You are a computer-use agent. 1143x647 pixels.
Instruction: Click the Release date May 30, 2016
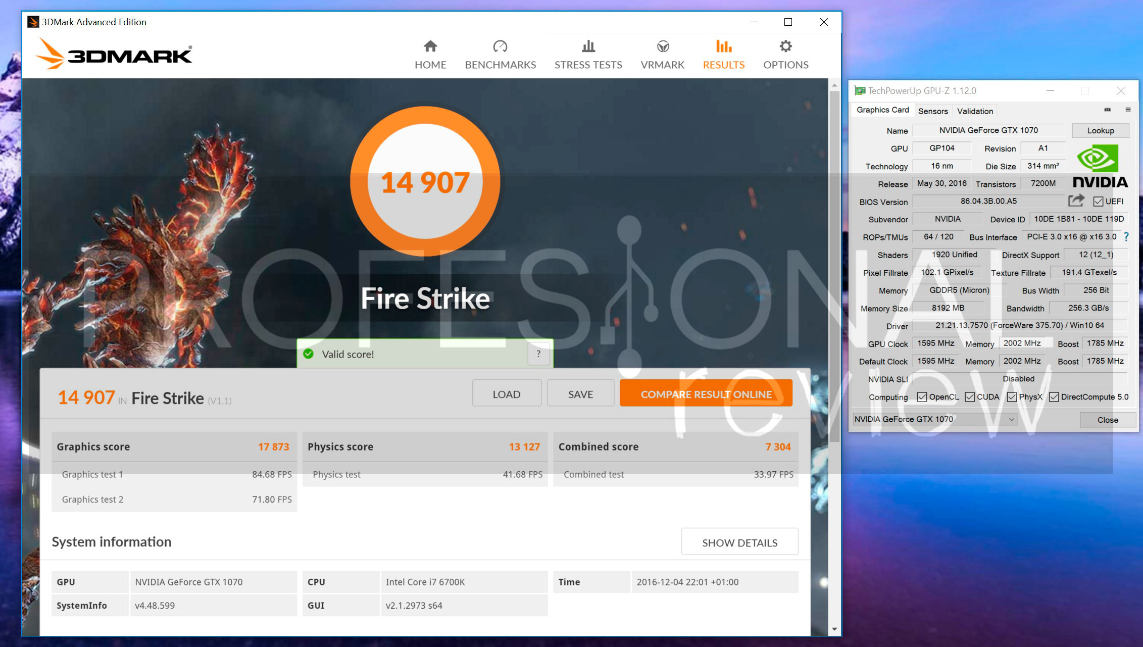942,183
